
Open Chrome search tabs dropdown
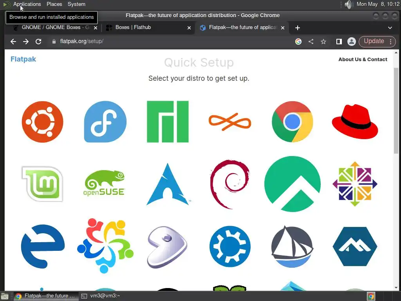click(390, 28)
